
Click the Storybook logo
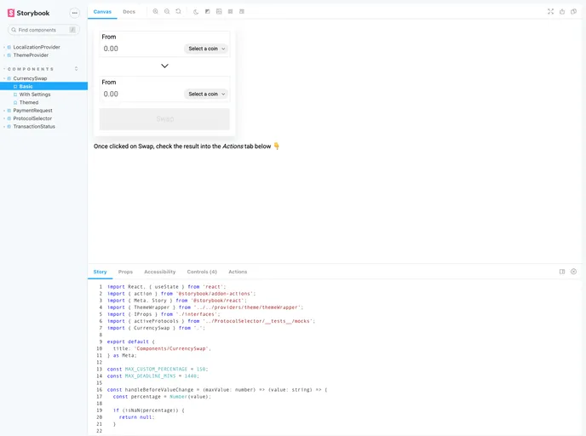28,13
